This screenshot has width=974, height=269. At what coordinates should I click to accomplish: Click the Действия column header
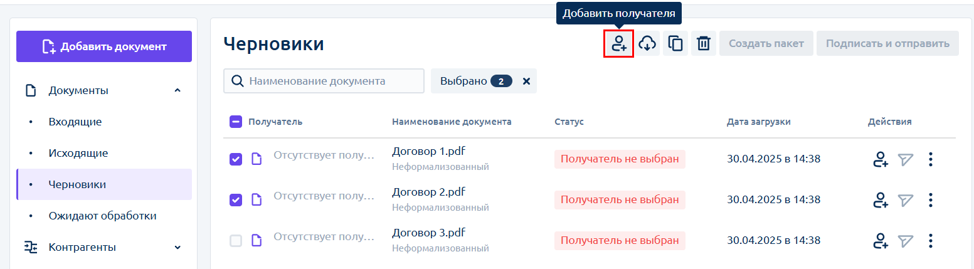point(889,122)
